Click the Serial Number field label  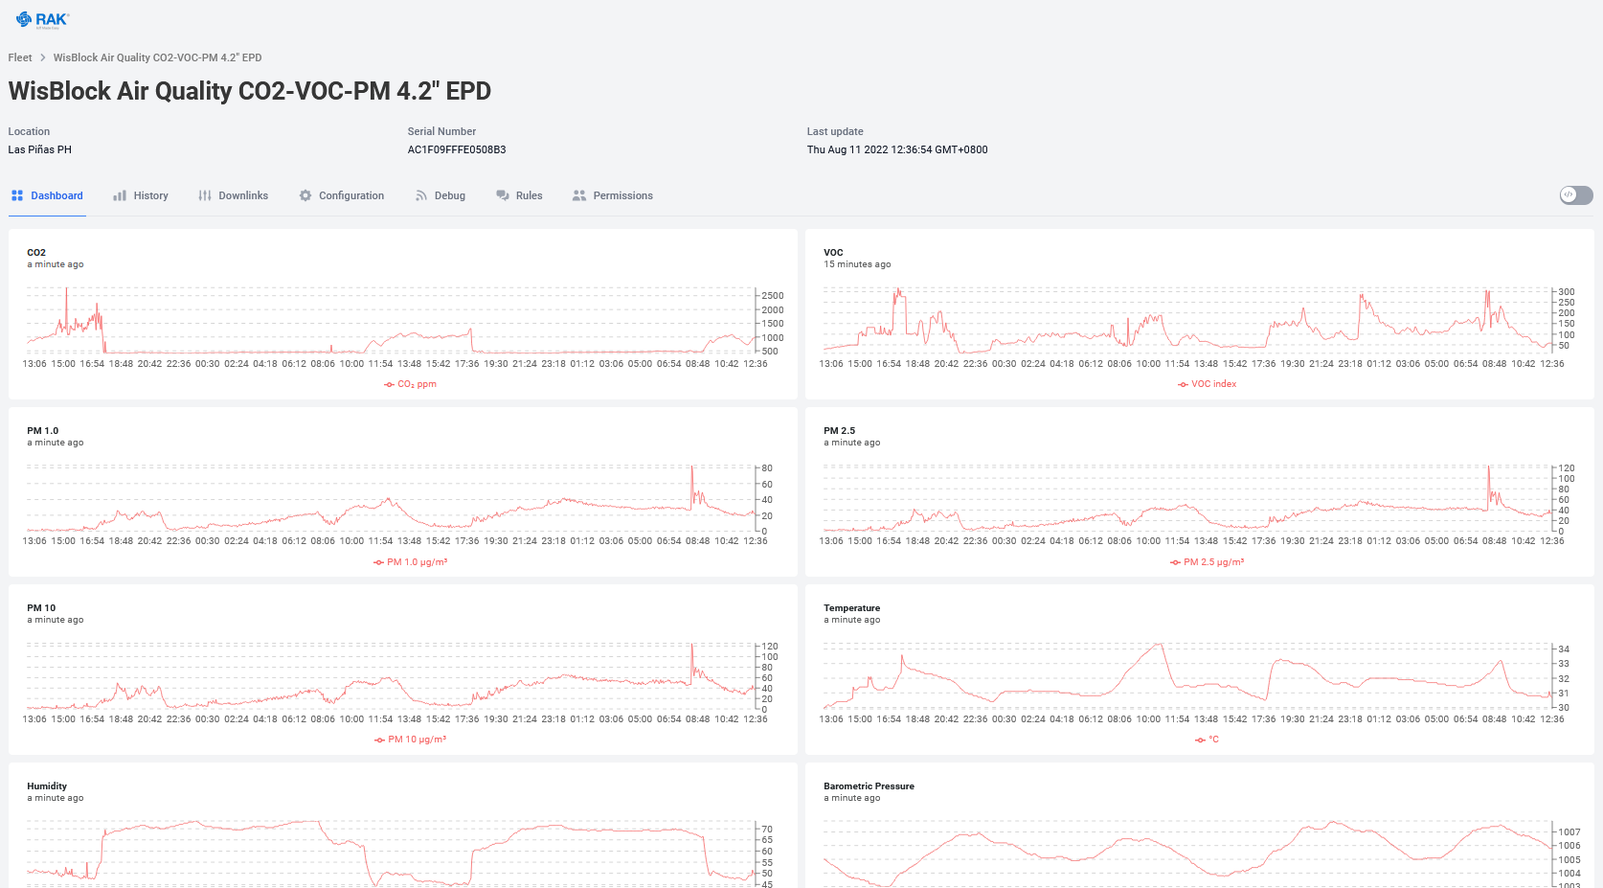(441, 131)
